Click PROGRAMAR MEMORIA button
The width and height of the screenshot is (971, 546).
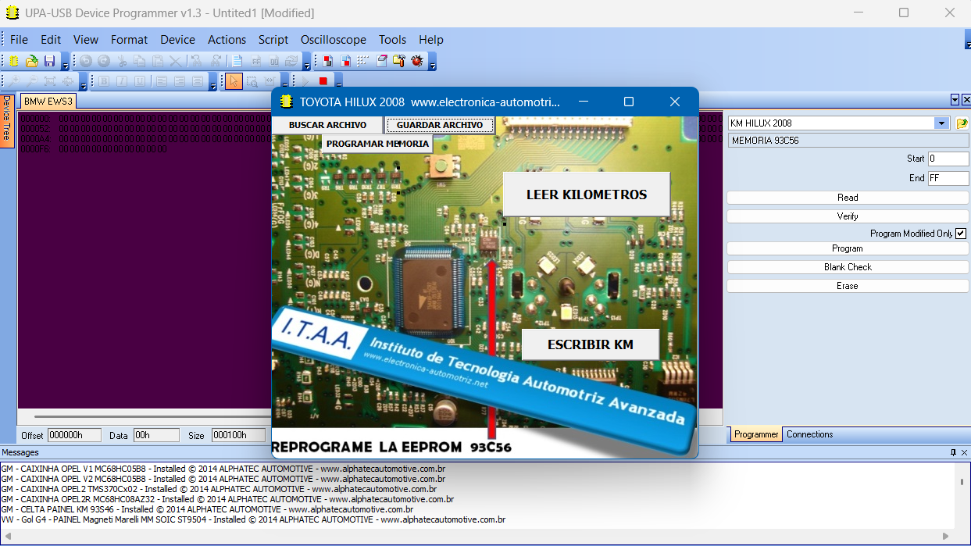tap(377, 144)
